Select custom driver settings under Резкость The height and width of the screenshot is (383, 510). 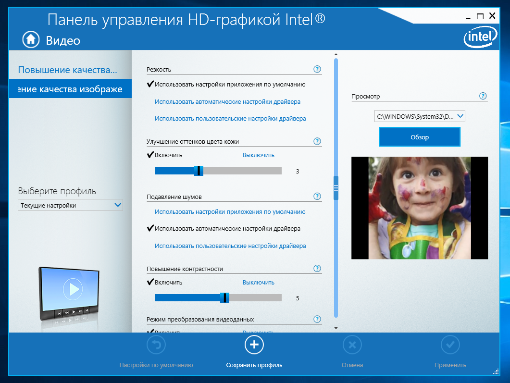tap(230, 119)
